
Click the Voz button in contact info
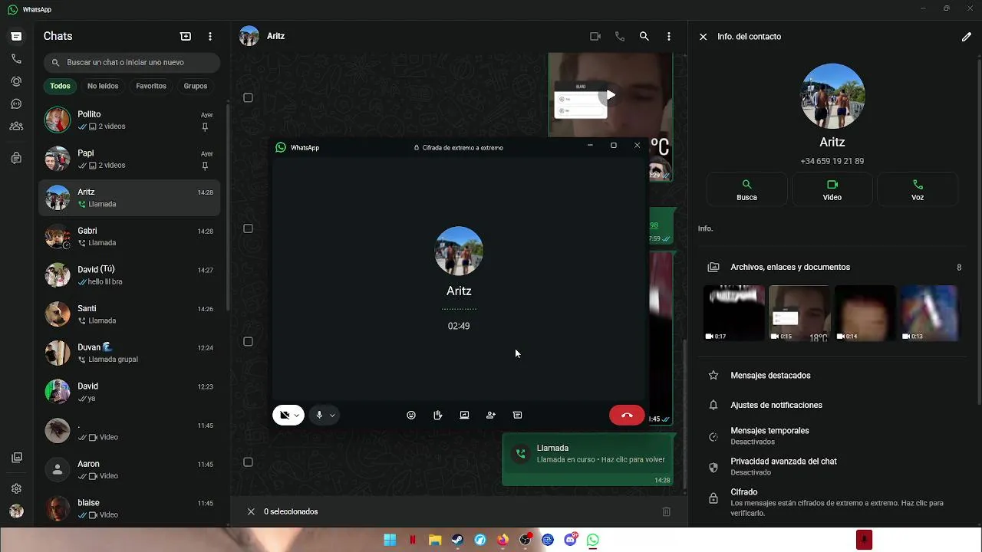click(918, 190)
